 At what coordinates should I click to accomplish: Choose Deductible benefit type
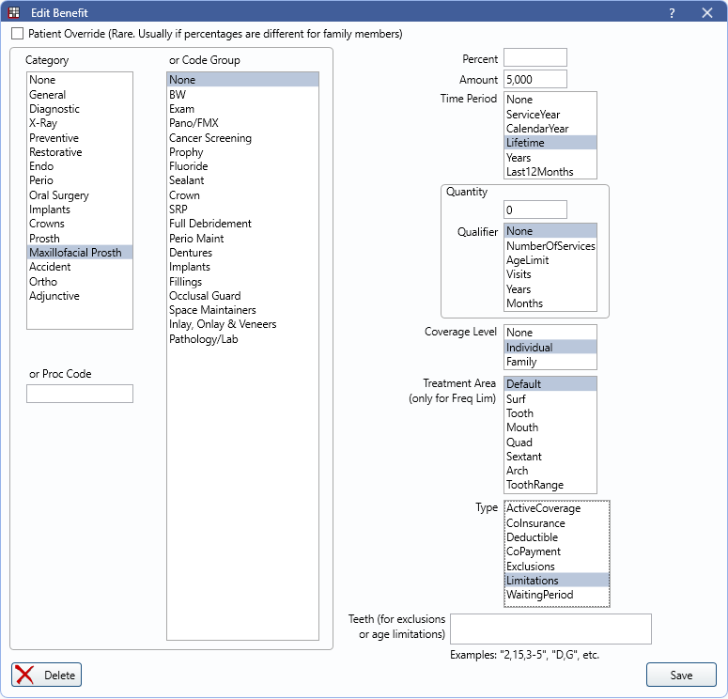tap(532, 537)
